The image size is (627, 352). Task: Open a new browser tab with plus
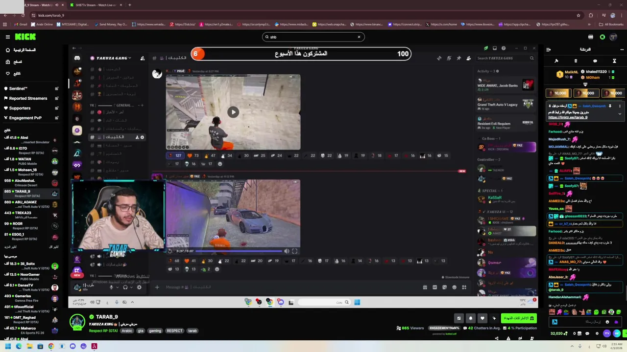coord(129,5)
